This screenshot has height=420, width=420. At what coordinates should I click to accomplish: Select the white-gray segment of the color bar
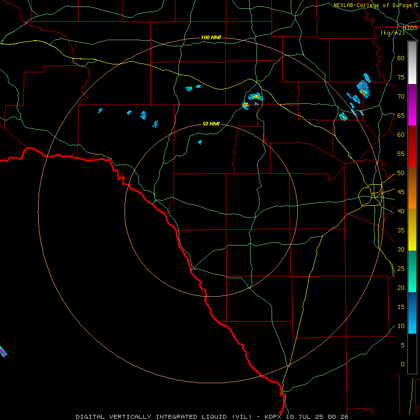point(412,63)
